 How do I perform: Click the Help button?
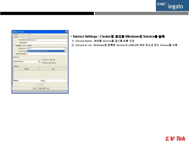pos(40,88)
